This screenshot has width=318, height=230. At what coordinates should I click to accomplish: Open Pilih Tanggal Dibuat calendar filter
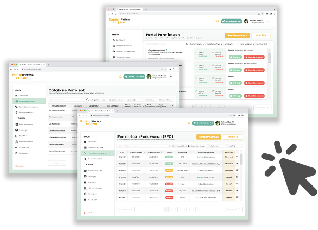coord(181,146)
